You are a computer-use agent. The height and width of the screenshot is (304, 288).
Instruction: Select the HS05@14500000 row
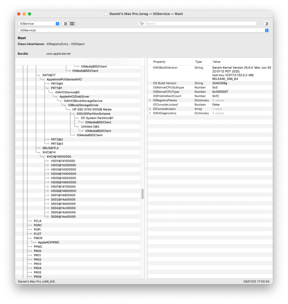pyautogui.click(x=78, y=178)
